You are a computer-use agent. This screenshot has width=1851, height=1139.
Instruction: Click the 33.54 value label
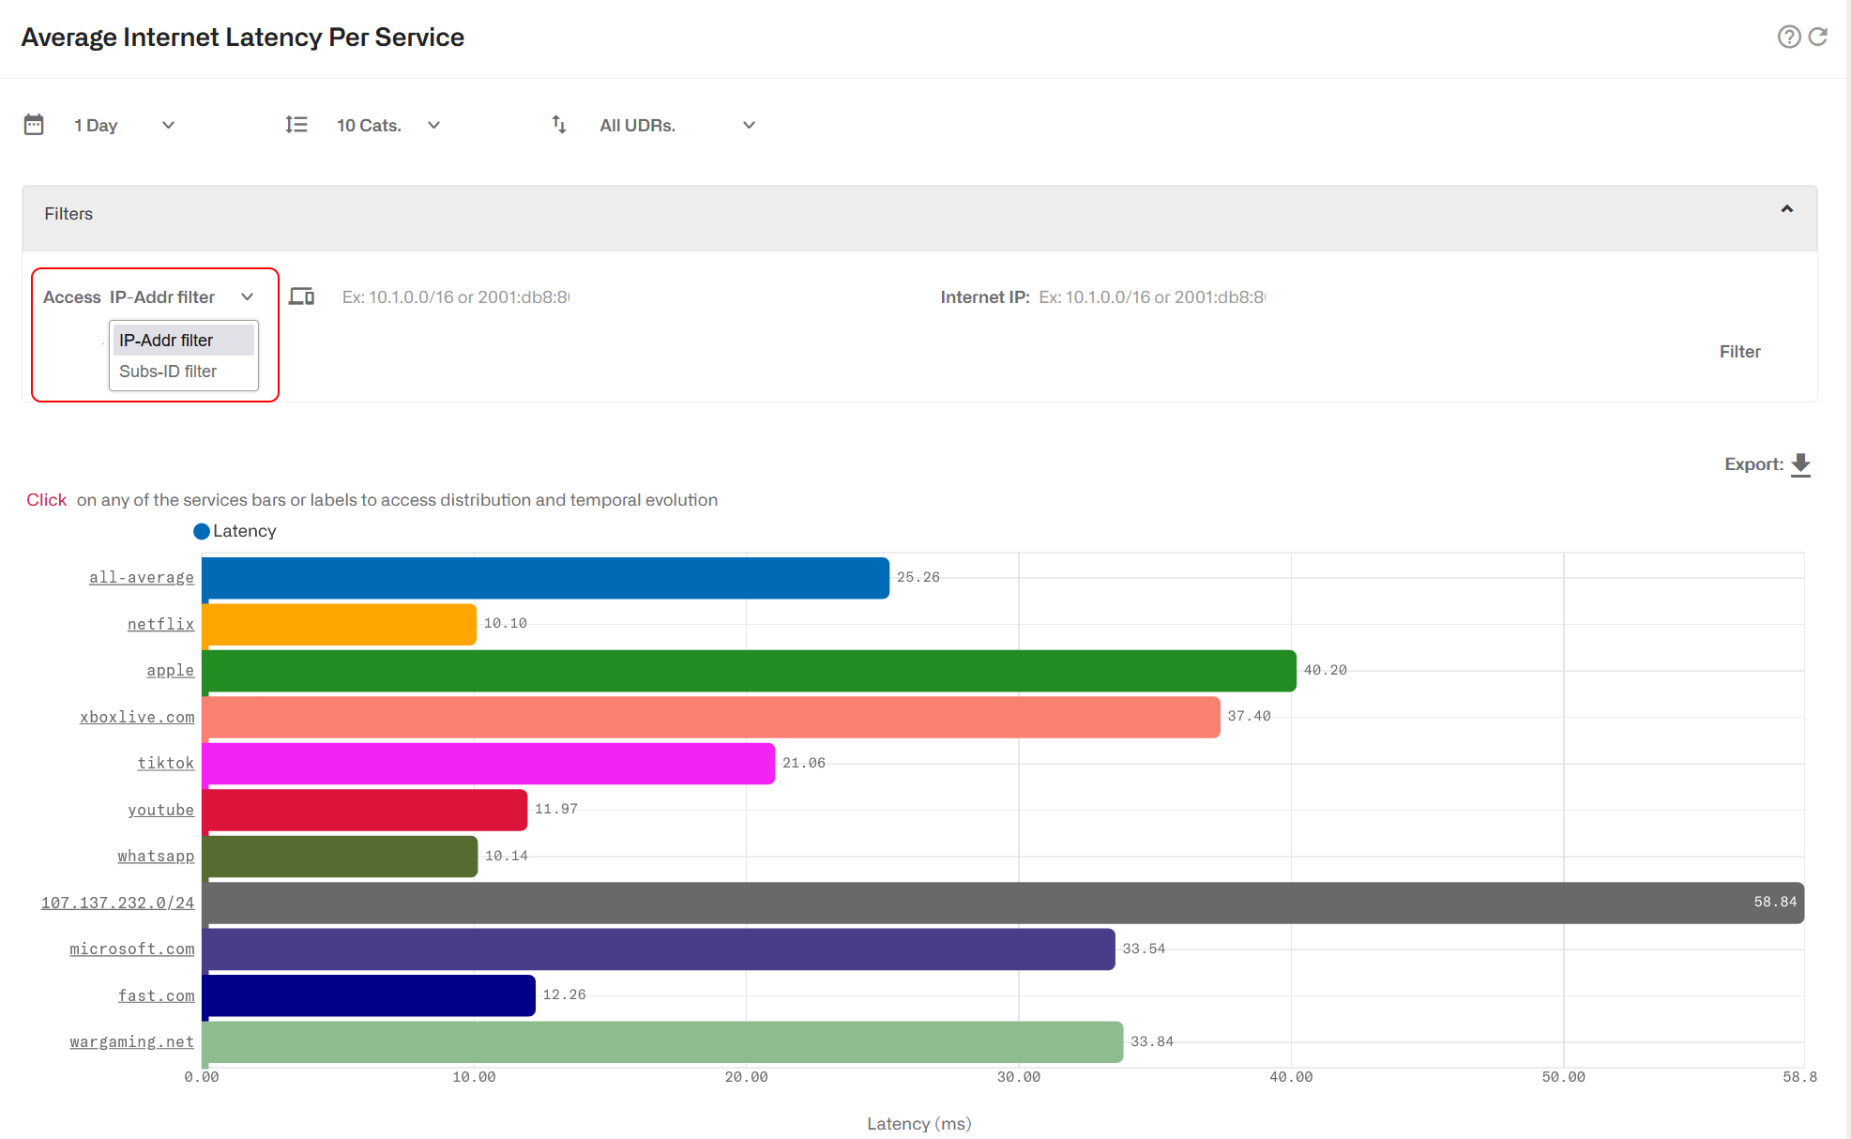[1145, 949]
